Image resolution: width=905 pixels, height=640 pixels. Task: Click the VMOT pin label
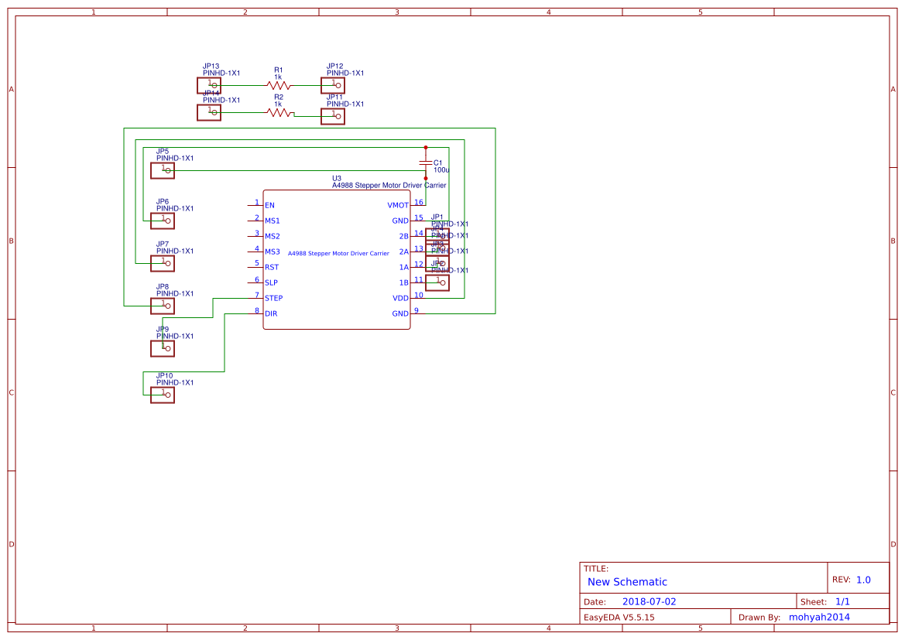click(x=398, y=205)
